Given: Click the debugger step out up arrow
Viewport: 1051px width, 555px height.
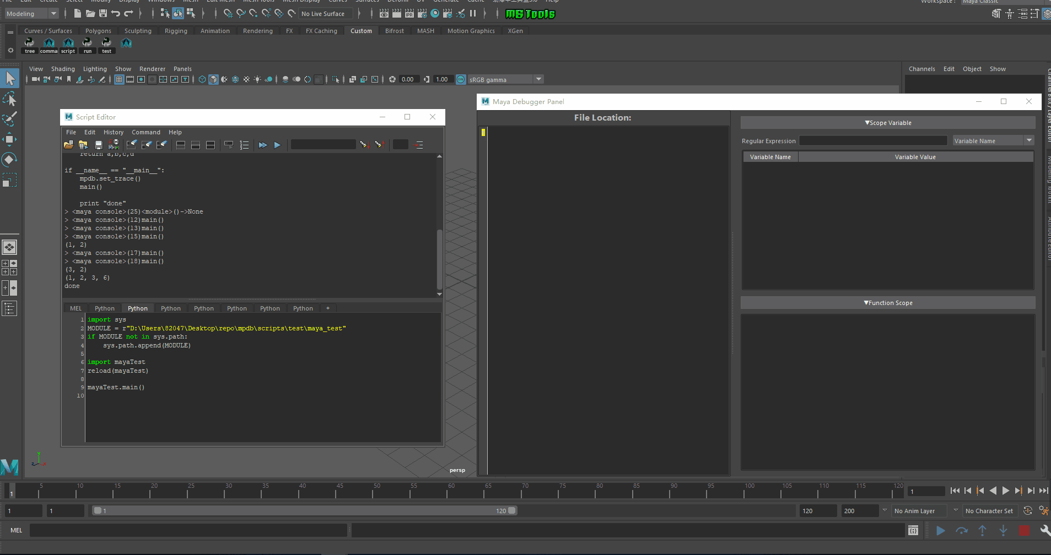Looking at the screenshot, I should click(x=983, y=530).
